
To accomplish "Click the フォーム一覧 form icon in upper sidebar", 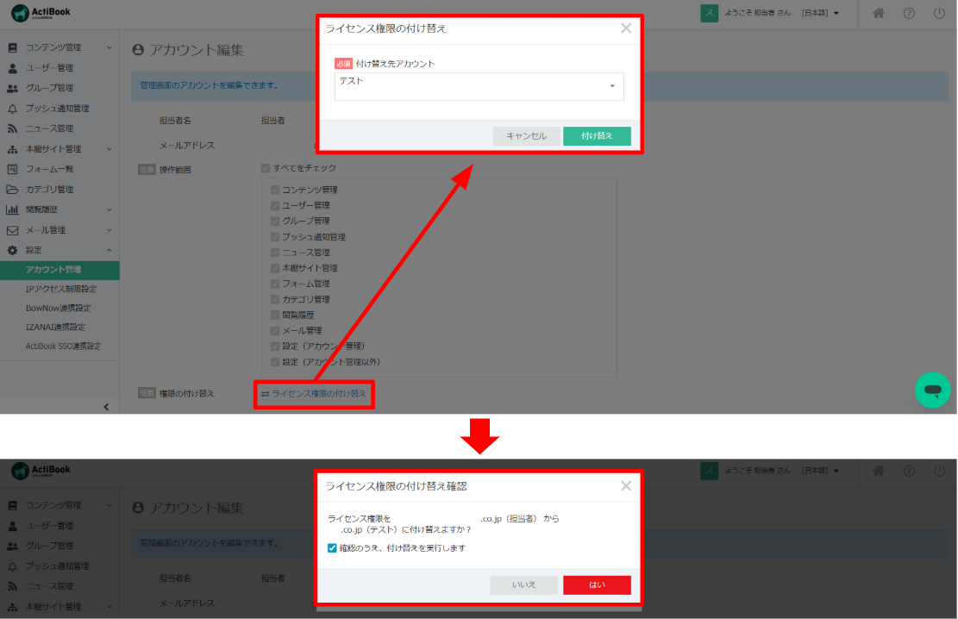I will [12, 169].
